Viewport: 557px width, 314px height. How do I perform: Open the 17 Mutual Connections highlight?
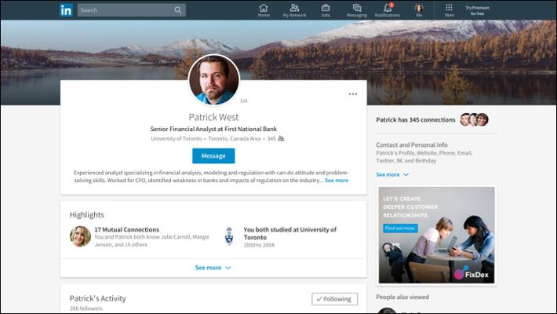tap(126, 230)
